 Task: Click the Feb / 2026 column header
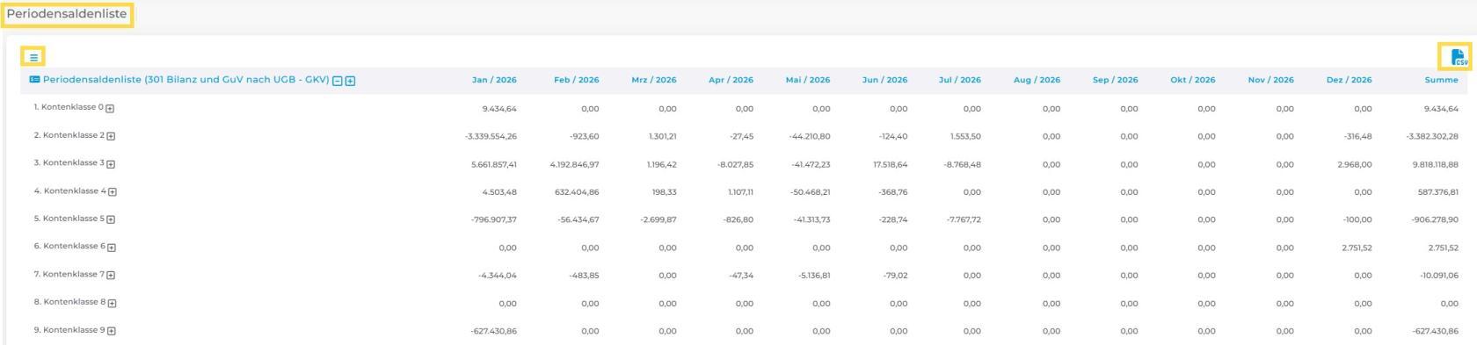coord(576,80)
